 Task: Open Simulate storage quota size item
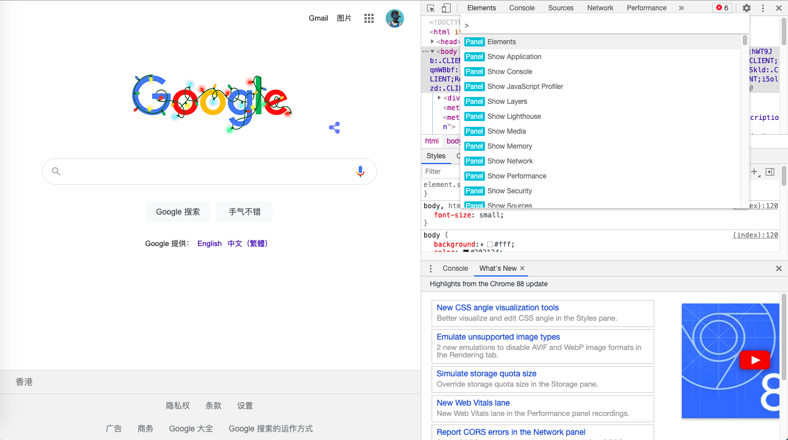coord(543,379)
